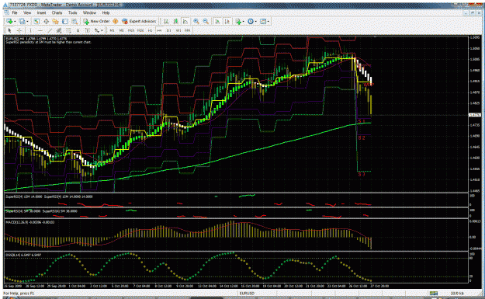
Task: Toggle Chart Shift icon
Action: pyautogui.click(x=227, y=22)
